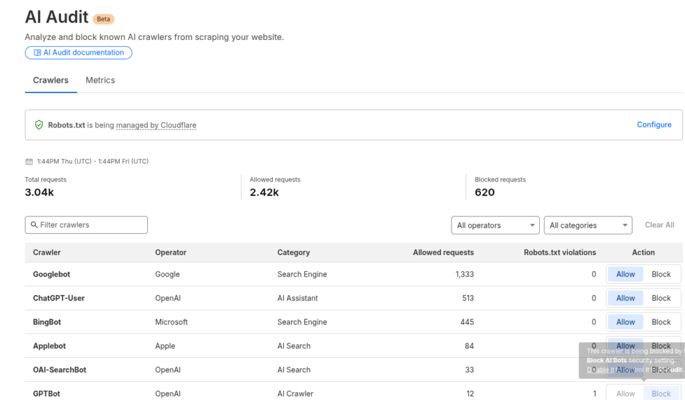
Task: Click the green shield Robots.txt icon
Action: click(39, 125)
